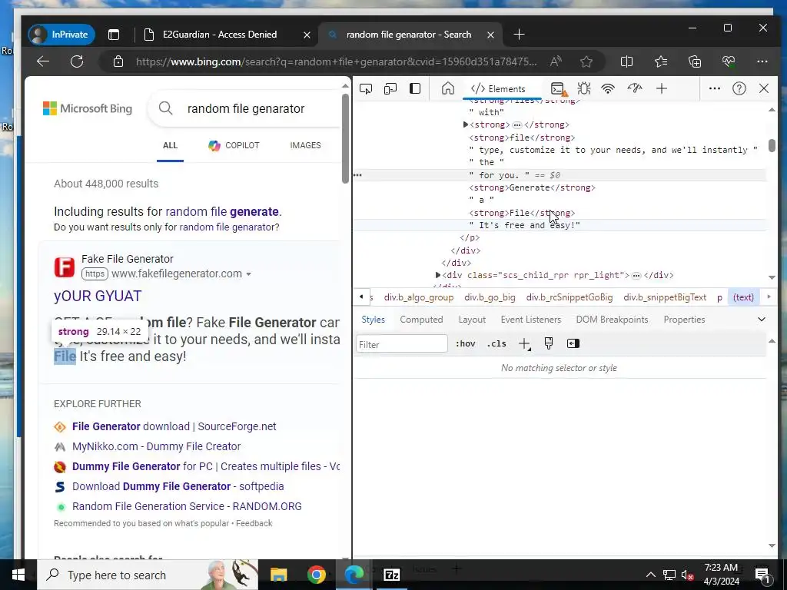The height and width of the screenshot is (590, 787).
Task: Toggle device emulation in DevTools
Action: [390, 89]
